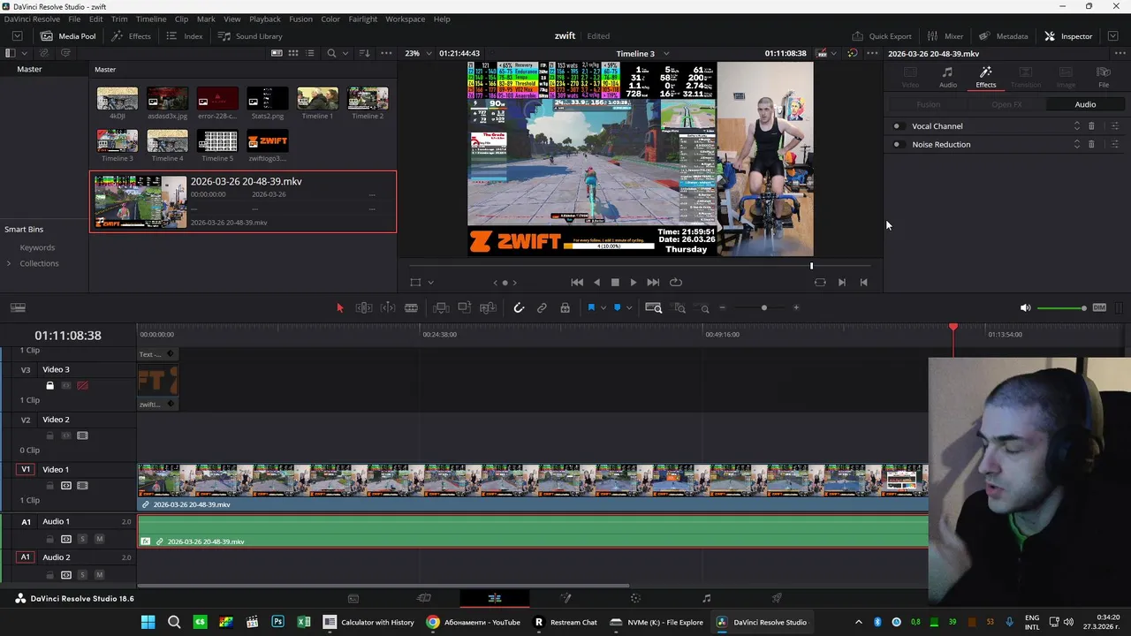Image resolution: width=1131 pixels, height=636 pixels.
Task: Expand the Collections smart bin
Action: click(x=9, y=263)
